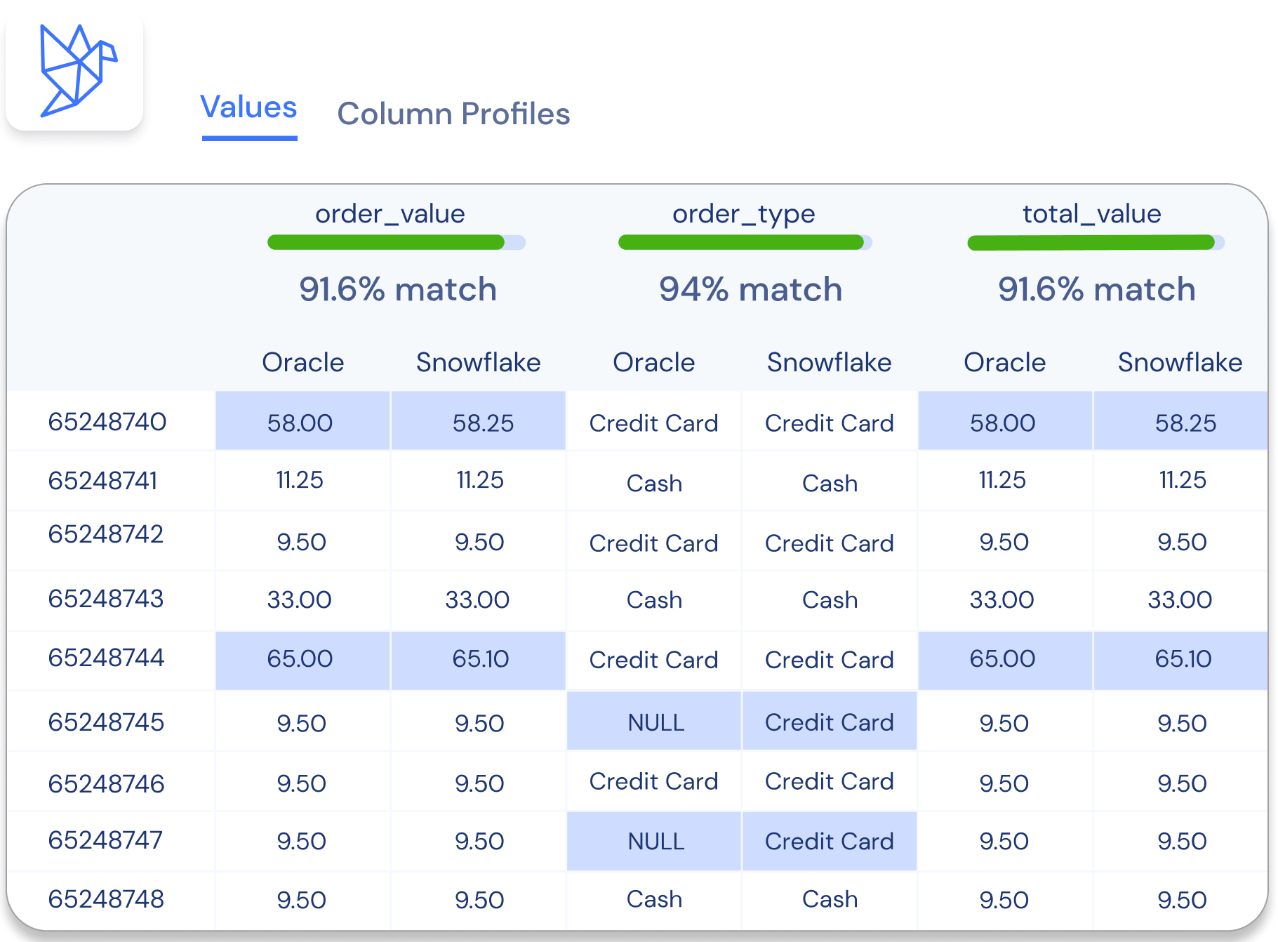Screen dimensions: 1278x942
Task: Switch to the Values tab
Action: [x=248, y=108]
